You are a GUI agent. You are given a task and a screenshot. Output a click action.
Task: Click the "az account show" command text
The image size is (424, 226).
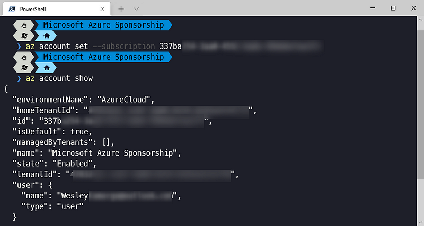pyautogui.click(x=59, y=78)
